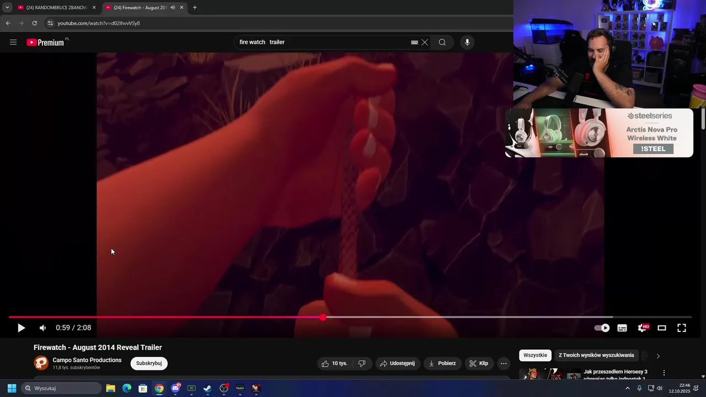This screenshot has width=706, height=397.
Task: Open clock and date 22:46
Action: (680, 388)
